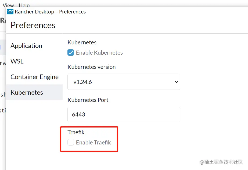
Task: Select the Application section in the sidebar
Action: pos(26,46)
